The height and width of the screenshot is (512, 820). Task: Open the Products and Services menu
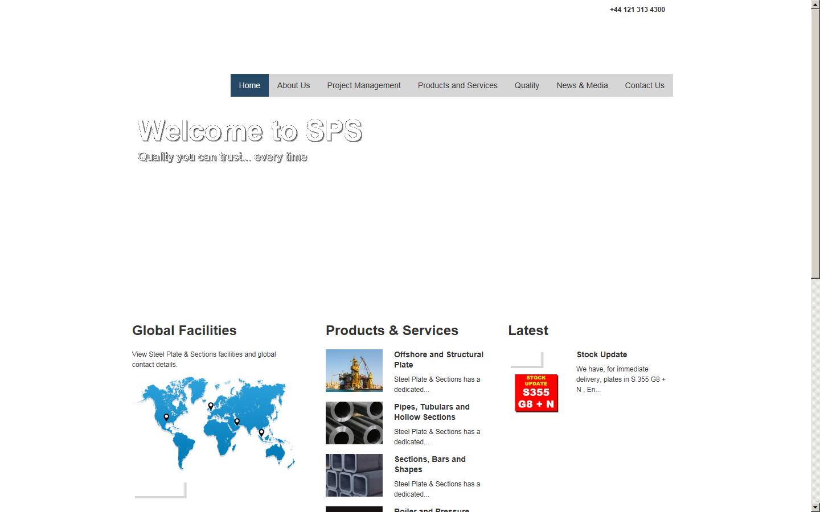pyautogui.click(x=457, y=85)
